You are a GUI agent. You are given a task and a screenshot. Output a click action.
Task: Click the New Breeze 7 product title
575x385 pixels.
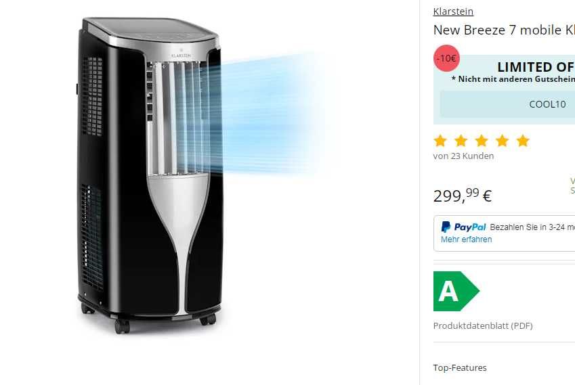pyautogui.click(x=504, y=30)
